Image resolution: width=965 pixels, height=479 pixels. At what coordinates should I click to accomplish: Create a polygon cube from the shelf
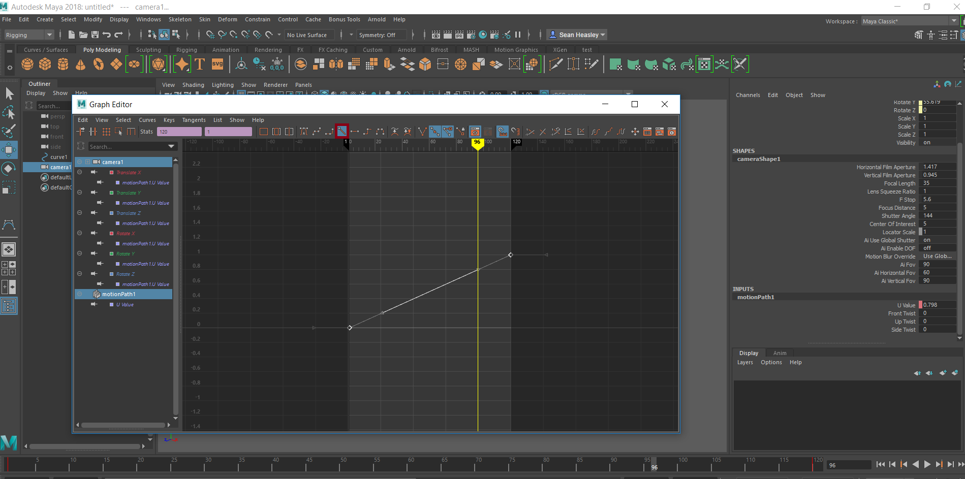coord(45,65)
